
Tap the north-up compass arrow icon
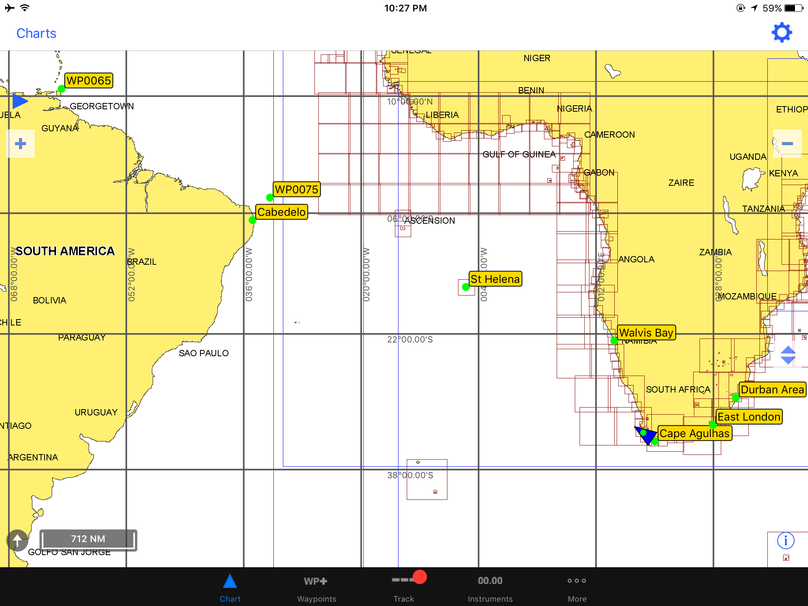pos(17,540)
